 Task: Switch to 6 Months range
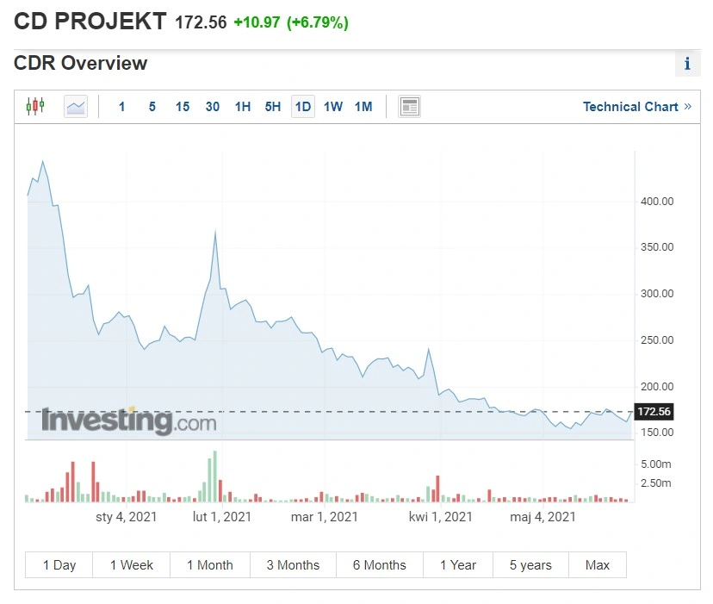click(x=380, y=565)
